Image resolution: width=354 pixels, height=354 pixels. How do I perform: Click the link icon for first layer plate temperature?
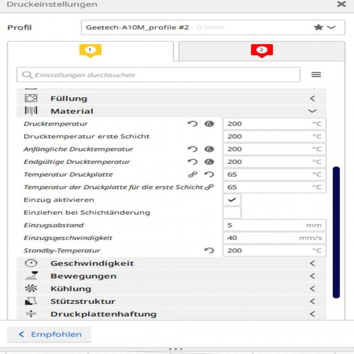tap(209, 187)
